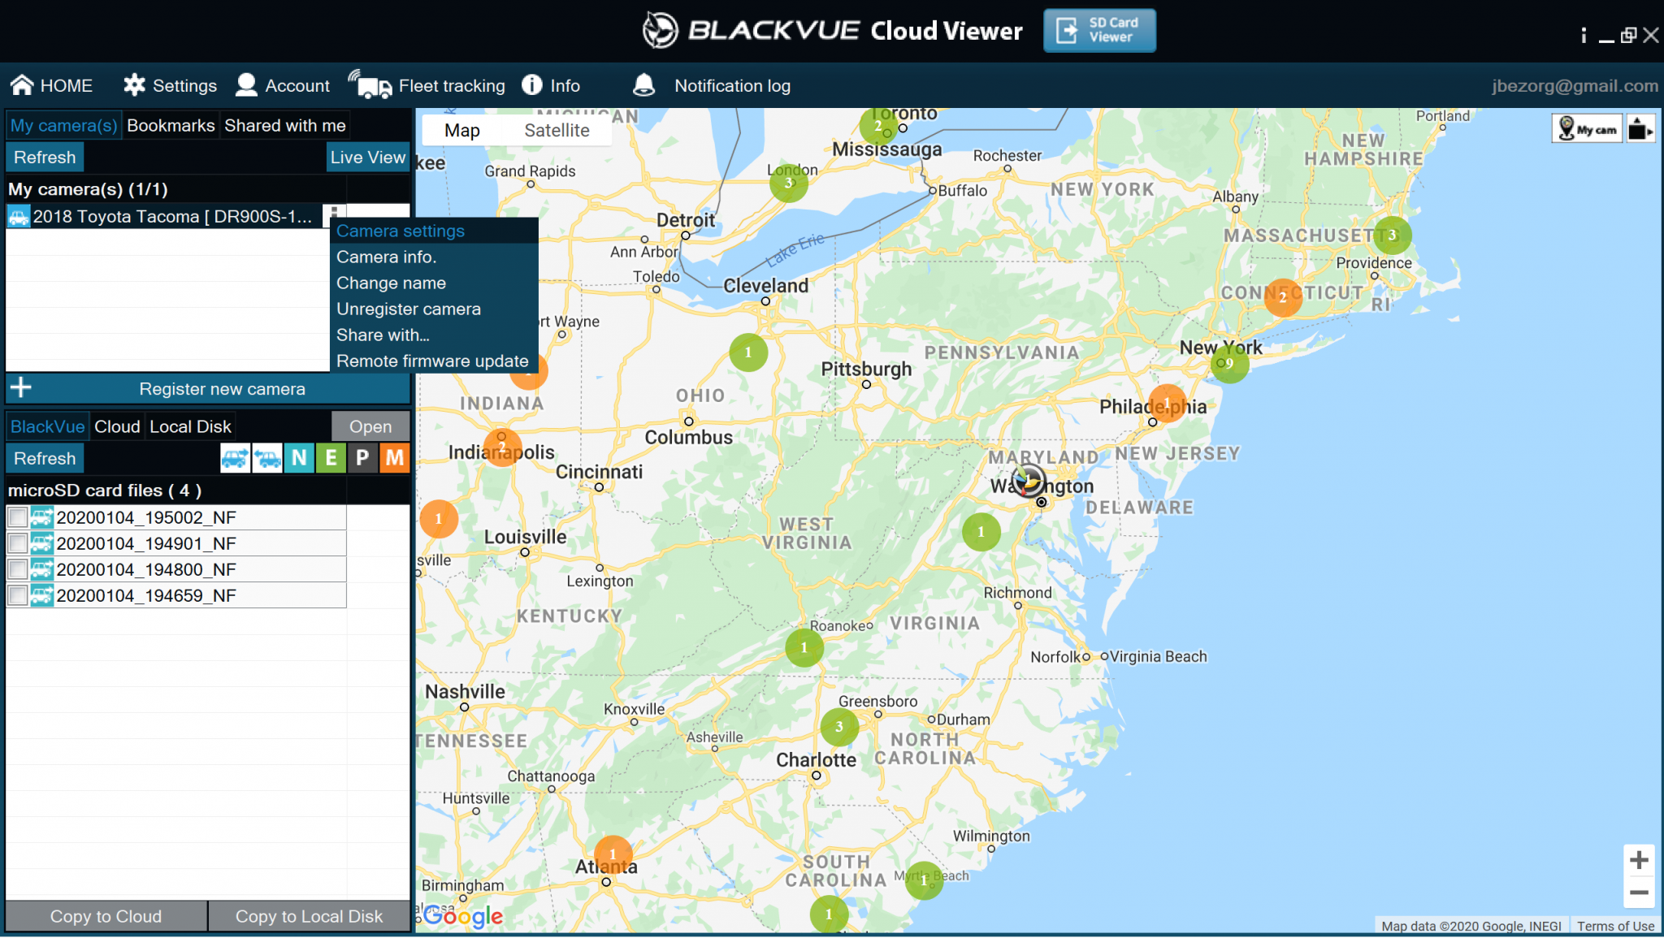Refresh the microSD card files
The image size is (1664, 938).
pyautogui.click(x=45, y=458)
